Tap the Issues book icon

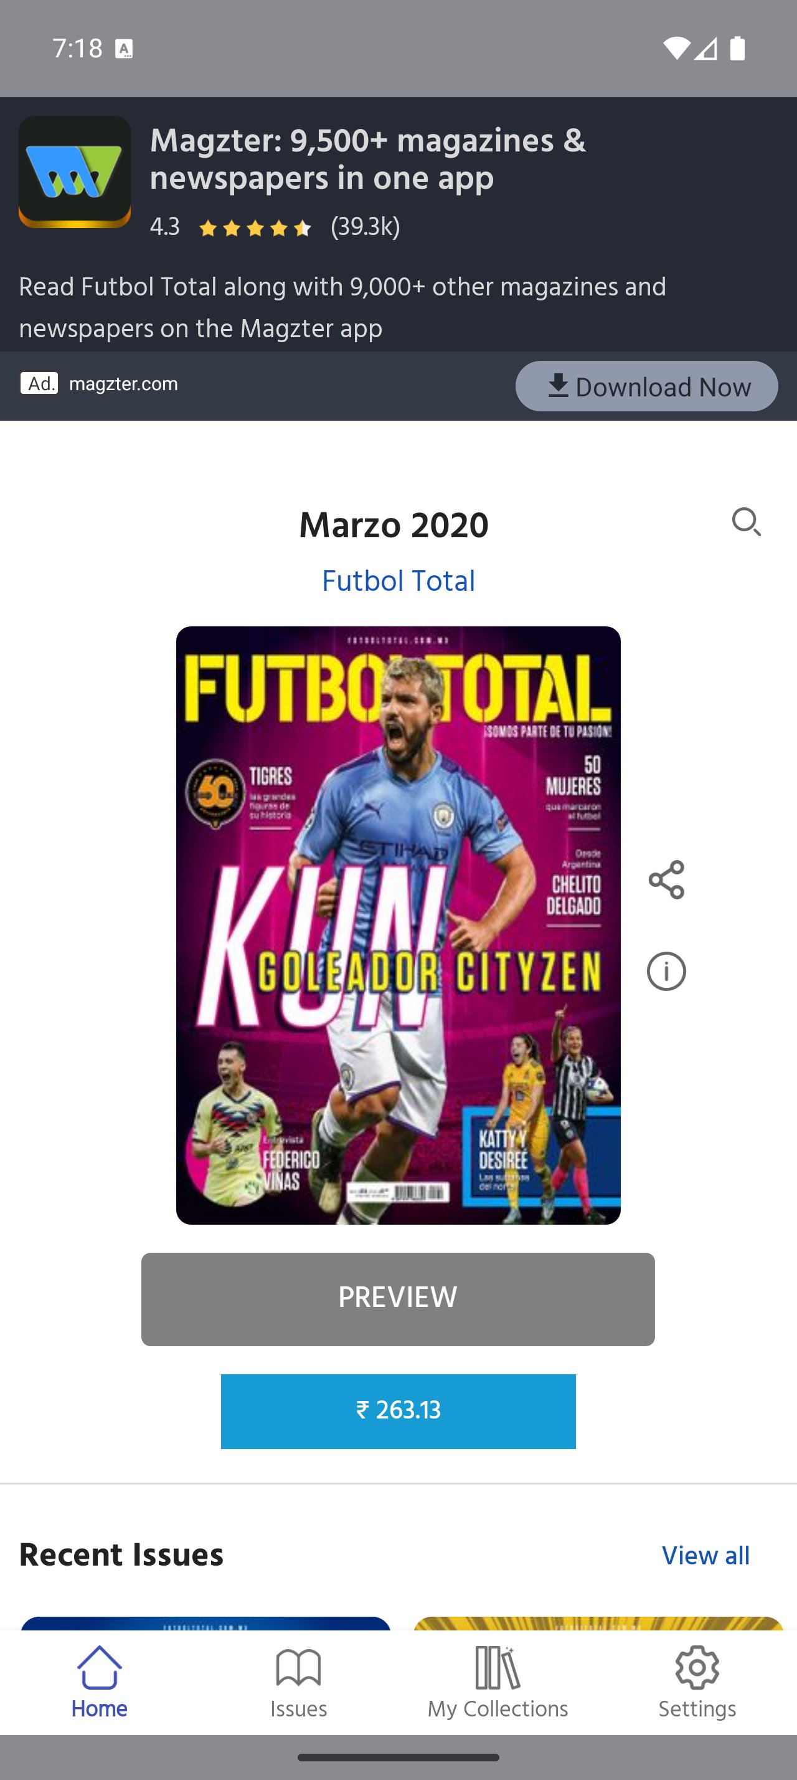pos(298,1667)
